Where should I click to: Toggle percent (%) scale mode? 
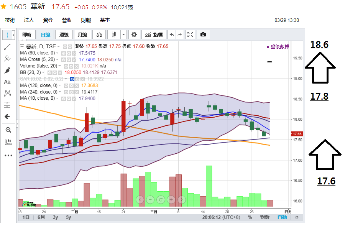tap(250, 217)
